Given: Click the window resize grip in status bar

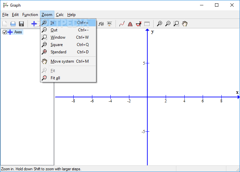Looking at the screenshot, I should tap(238, 170).
